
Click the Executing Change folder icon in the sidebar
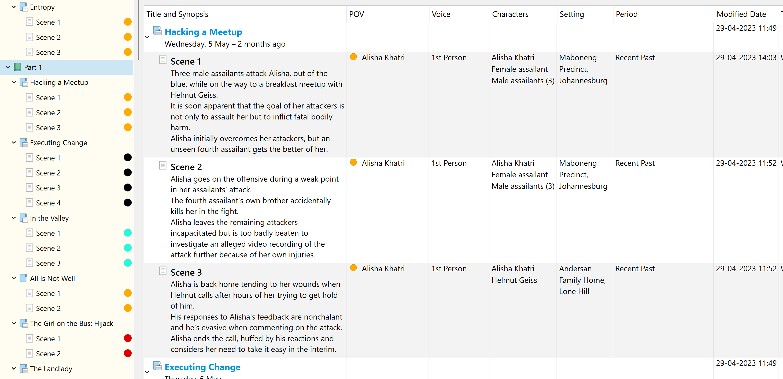click(x=24, y=142)
